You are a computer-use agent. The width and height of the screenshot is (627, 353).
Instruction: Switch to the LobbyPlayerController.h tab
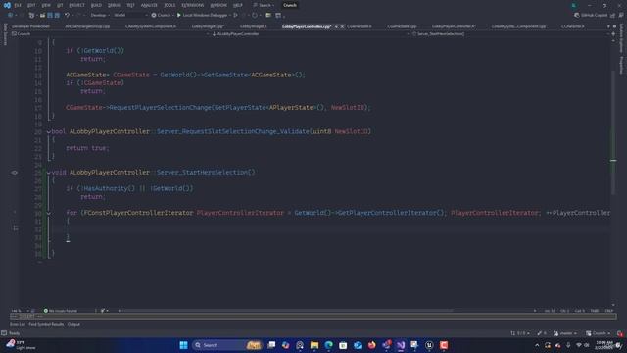pos(454,26)
